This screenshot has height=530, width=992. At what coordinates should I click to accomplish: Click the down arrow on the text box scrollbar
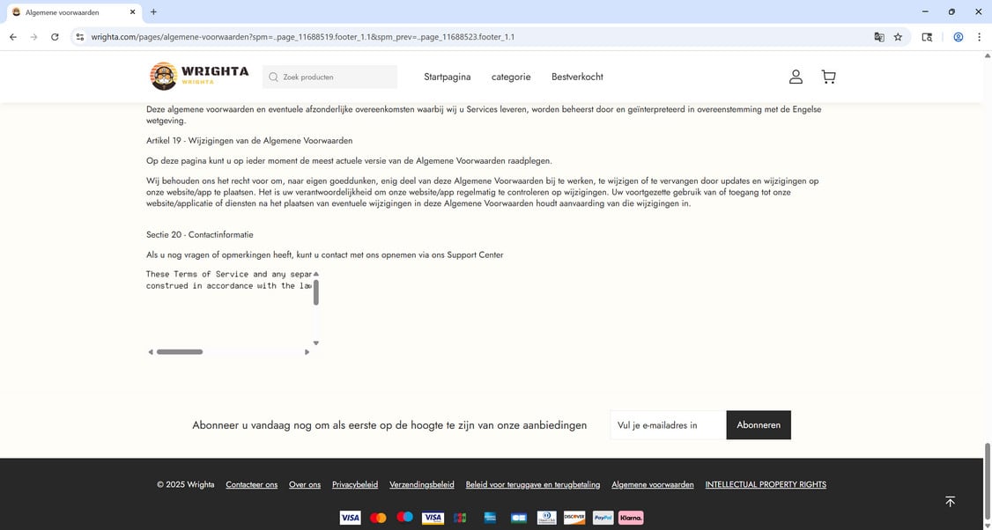(x=315, y=342)
